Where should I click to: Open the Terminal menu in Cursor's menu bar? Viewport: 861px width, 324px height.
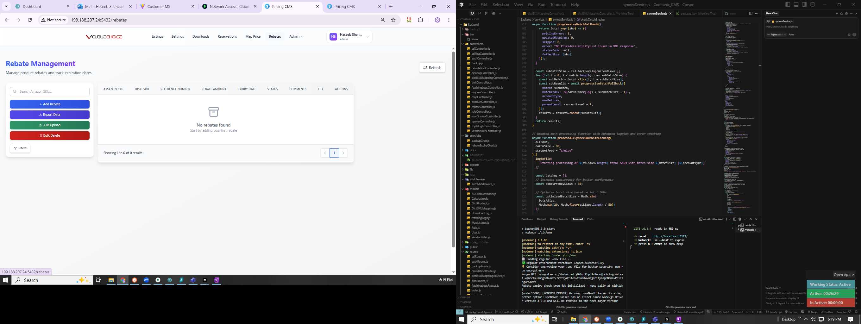(558, 5)
